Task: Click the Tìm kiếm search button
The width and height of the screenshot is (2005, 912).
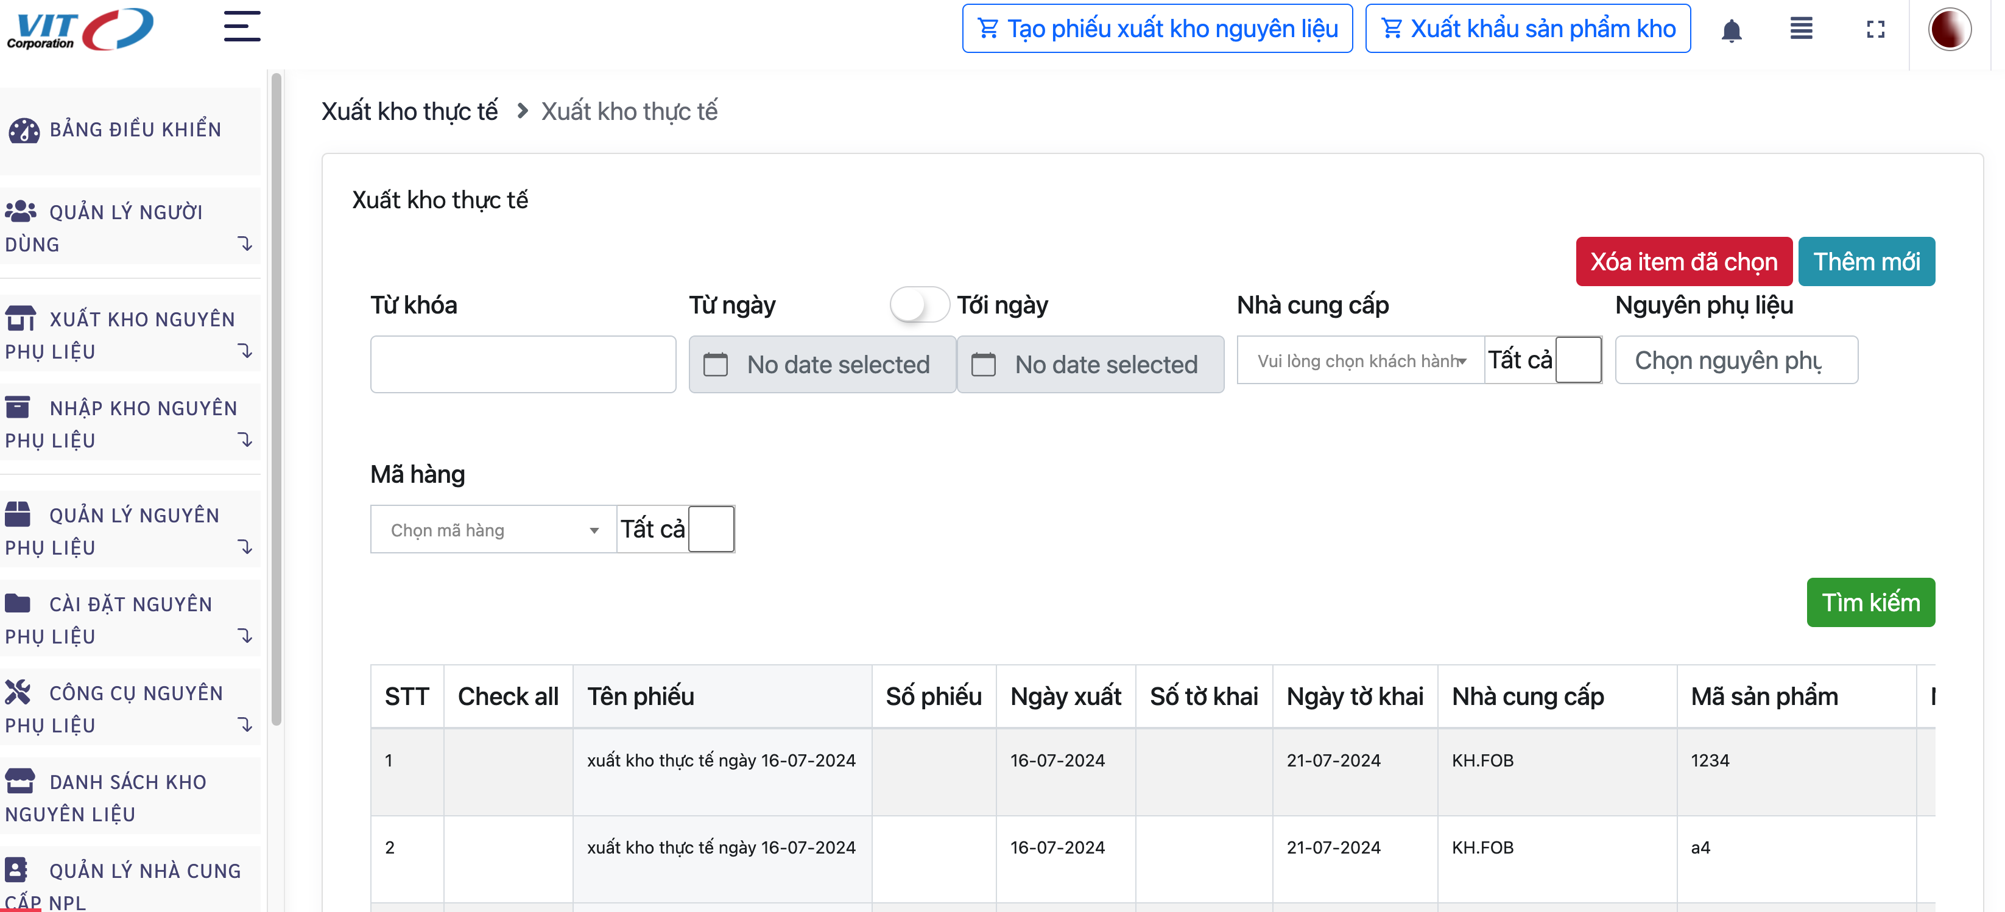Action: (1870, 602)
